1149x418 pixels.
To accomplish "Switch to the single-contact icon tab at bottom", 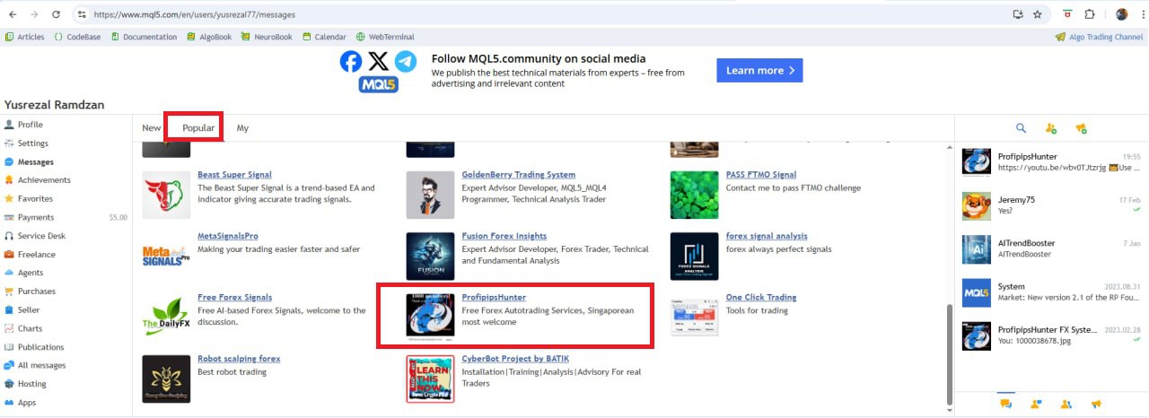I will click(x=1036, y=404).
